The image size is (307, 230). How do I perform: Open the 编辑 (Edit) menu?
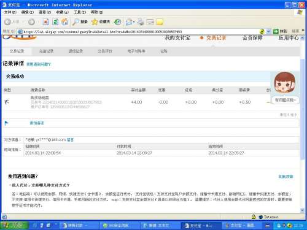[28, 12]
